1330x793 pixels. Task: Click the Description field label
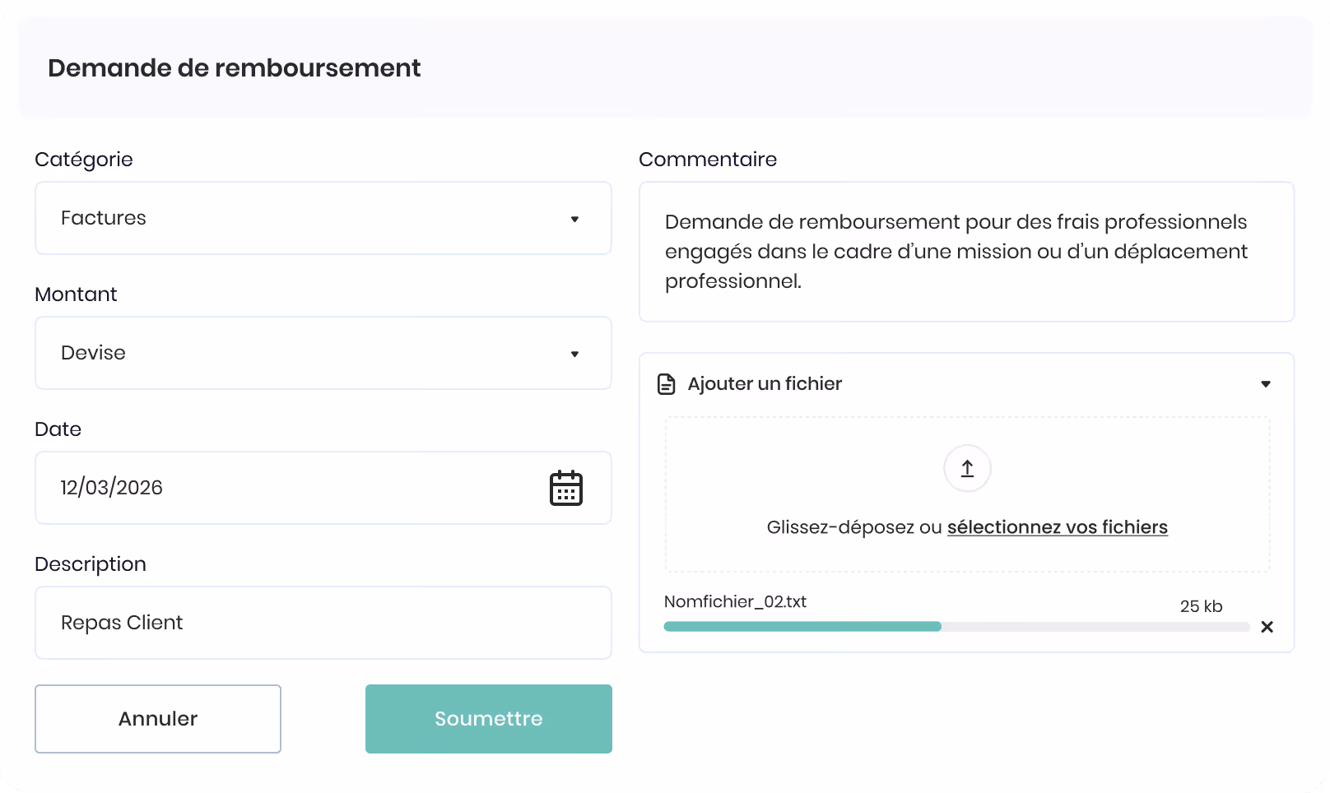coord(91,564)
